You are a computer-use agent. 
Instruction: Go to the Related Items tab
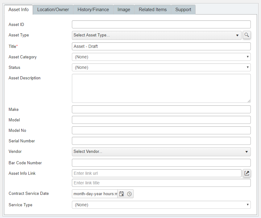[x=153, y=10]
